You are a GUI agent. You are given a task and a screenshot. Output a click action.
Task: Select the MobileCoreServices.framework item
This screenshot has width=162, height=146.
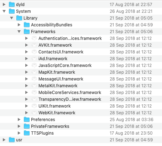(70, 93)
